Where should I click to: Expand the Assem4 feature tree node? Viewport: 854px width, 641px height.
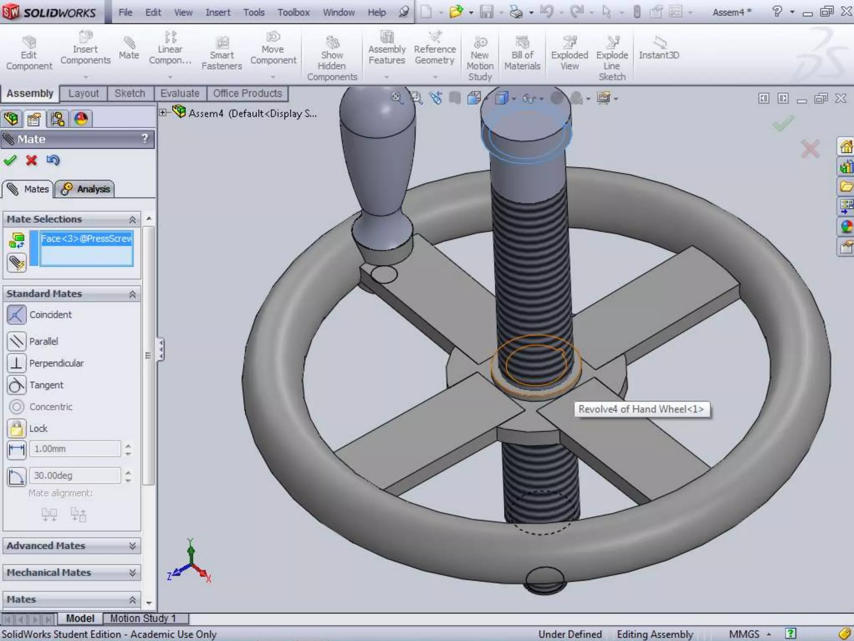(x=163, y=113)
